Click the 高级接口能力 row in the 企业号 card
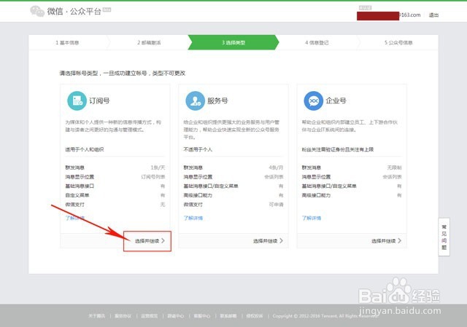 coord(352,195)
